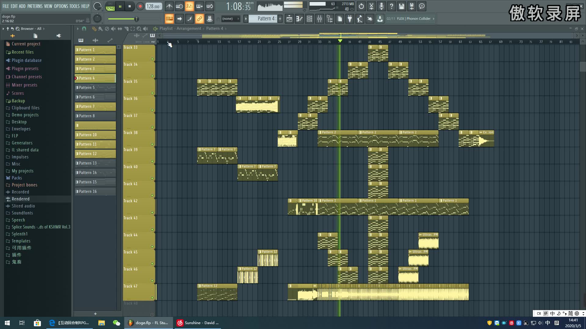
Task: Open the plugin picker icon
Action: click(x=350, y=19)
